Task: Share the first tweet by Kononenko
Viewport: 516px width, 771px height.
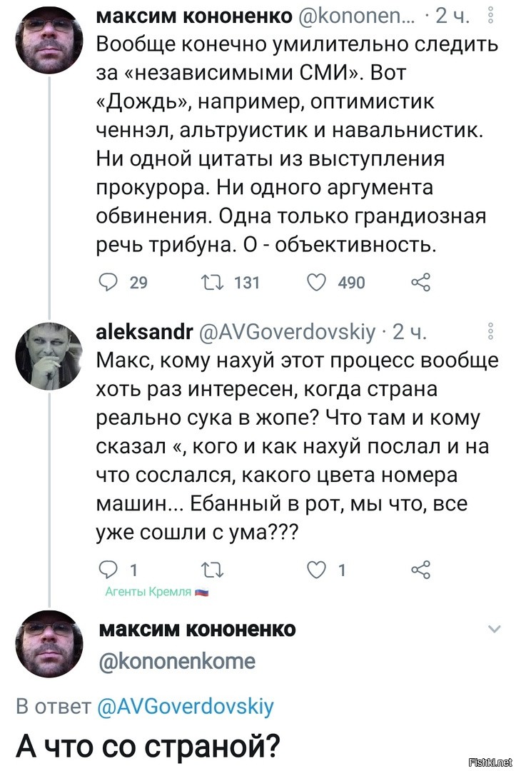Action: pos(420,282)
